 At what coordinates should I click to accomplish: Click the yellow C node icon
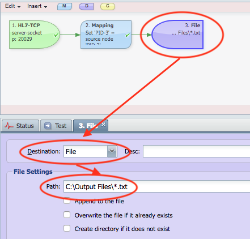point(108,6)
